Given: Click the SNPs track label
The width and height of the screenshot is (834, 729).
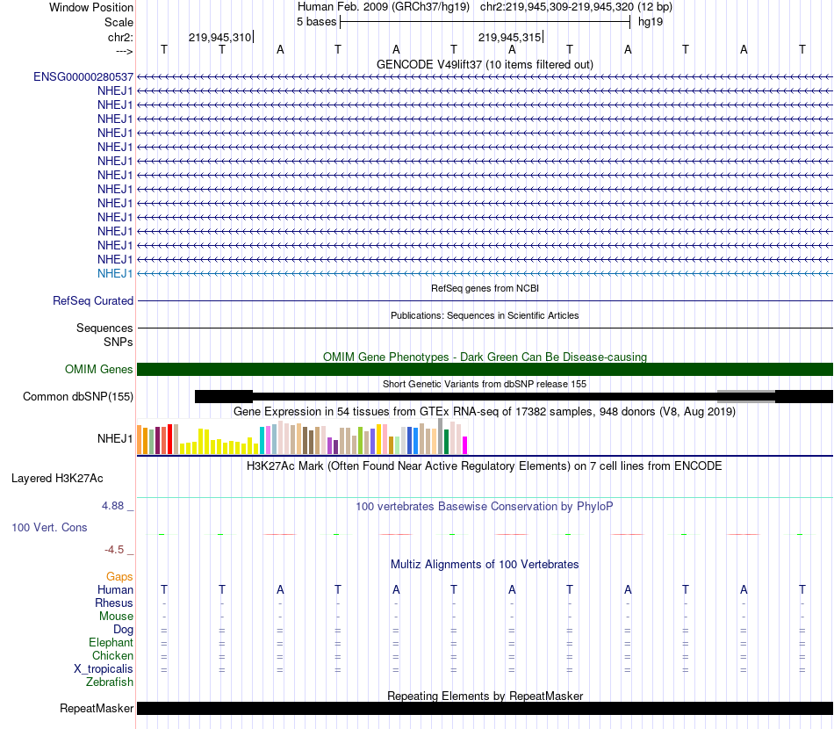Looking at the screenshot, I should point(119,343).
